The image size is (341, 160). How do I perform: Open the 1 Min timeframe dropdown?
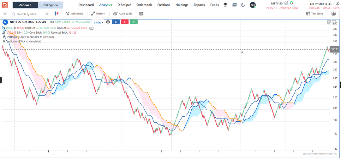(x=99, y=22)
